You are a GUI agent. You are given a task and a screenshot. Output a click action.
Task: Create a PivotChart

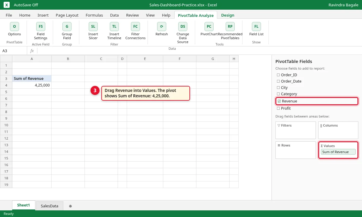209,29
